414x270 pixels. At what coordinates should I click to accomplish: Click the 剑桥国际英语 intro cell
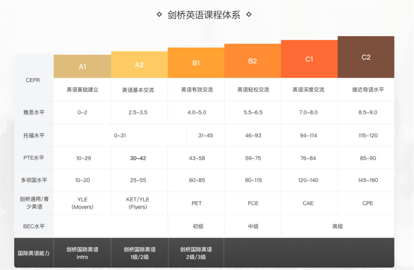[82, 253]
